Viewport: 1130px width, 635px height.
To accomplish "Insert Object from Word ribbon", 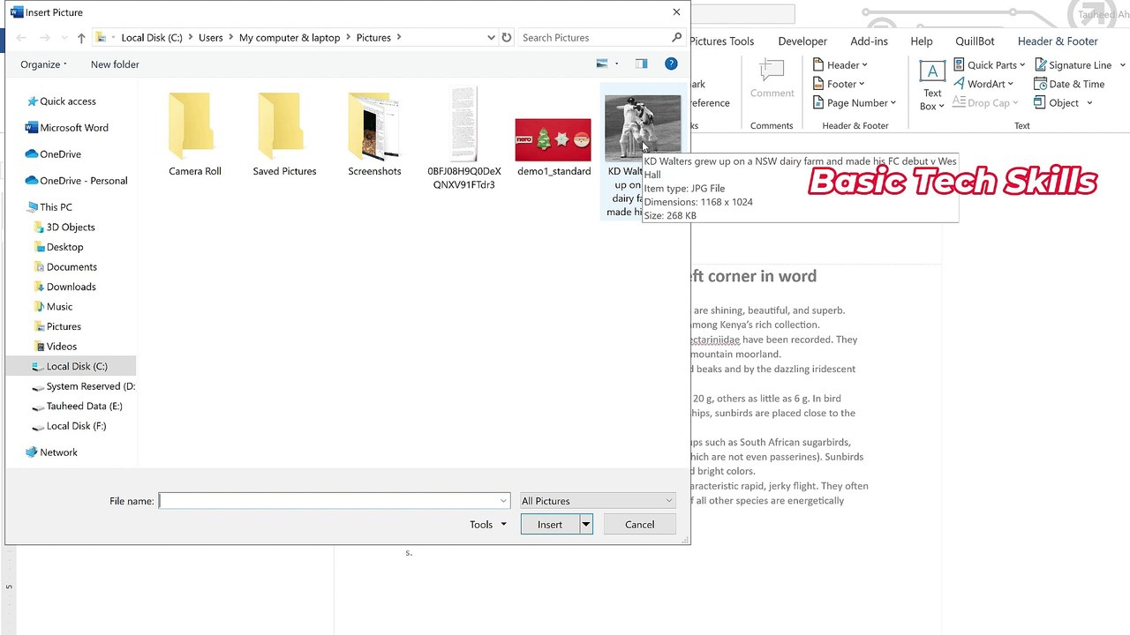I will tap(1064, 103).
